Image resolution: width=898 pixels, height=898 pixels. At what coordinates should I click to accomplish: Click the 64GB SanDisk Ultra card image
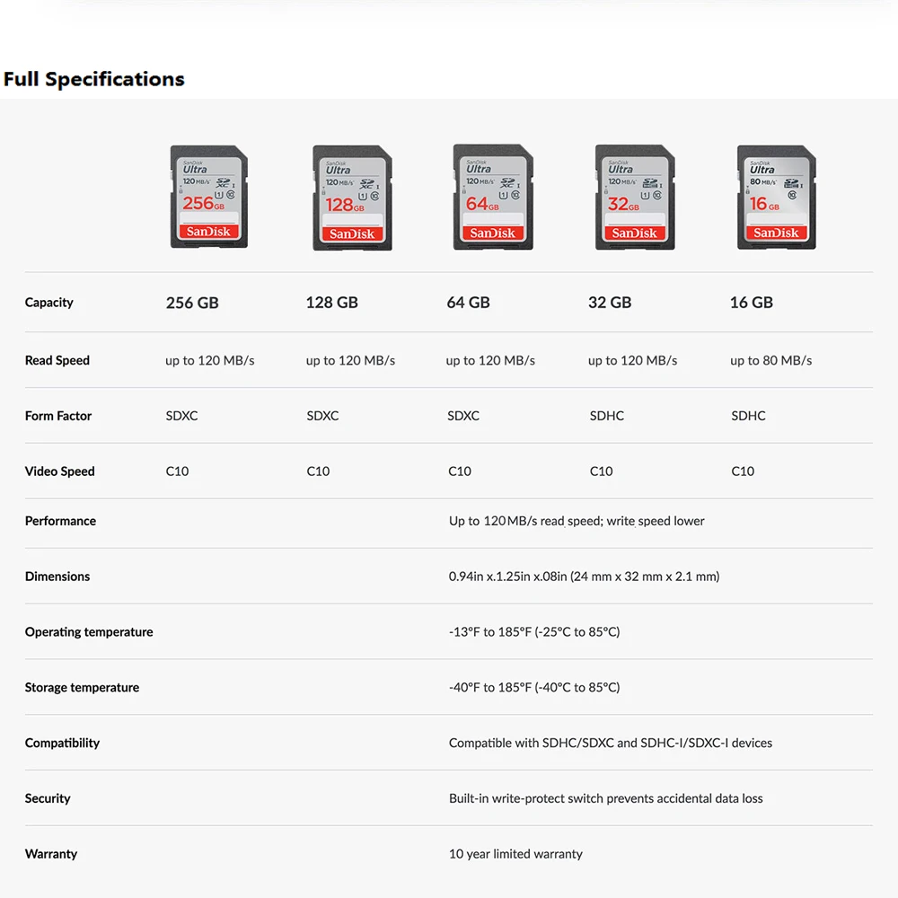pyautogui.click(x=493, y=197)
